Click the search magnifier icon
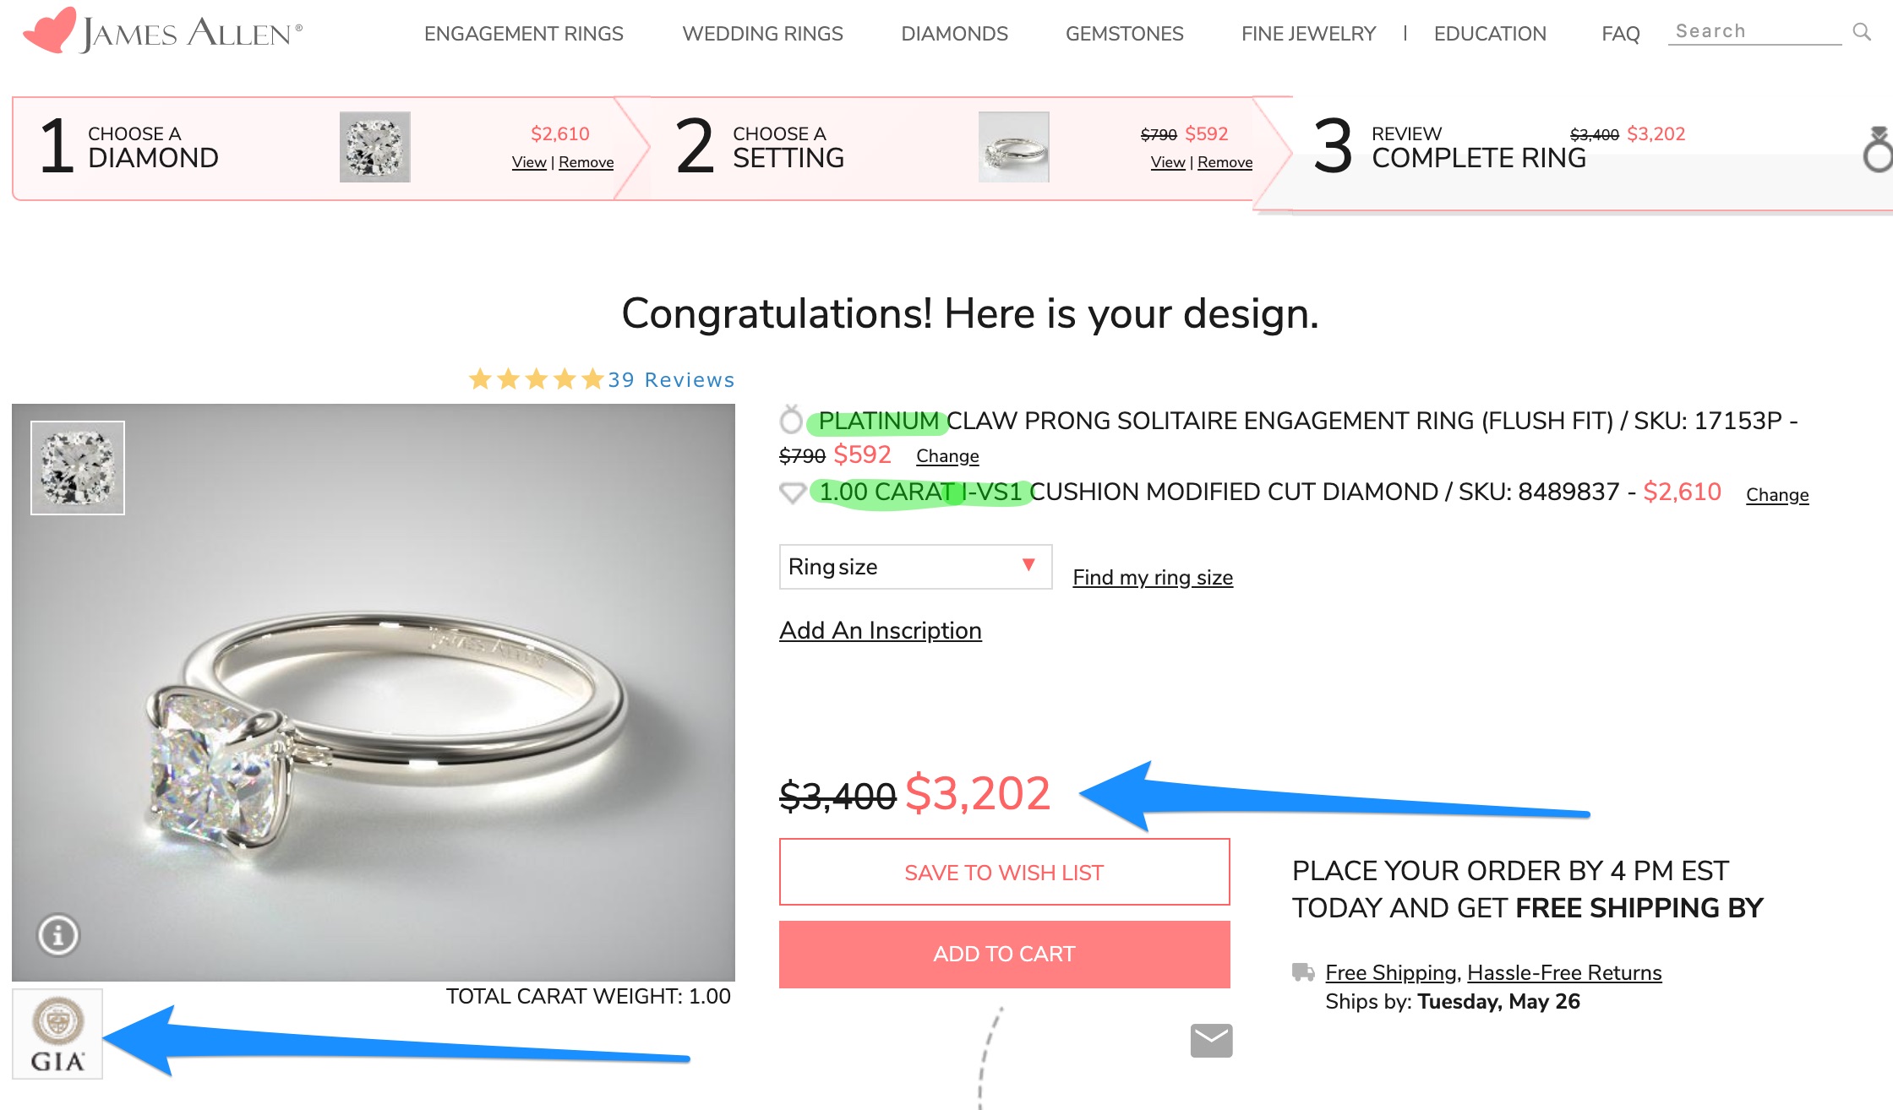This screenshot has height=1110, width=1893. tap(1861, 32)
